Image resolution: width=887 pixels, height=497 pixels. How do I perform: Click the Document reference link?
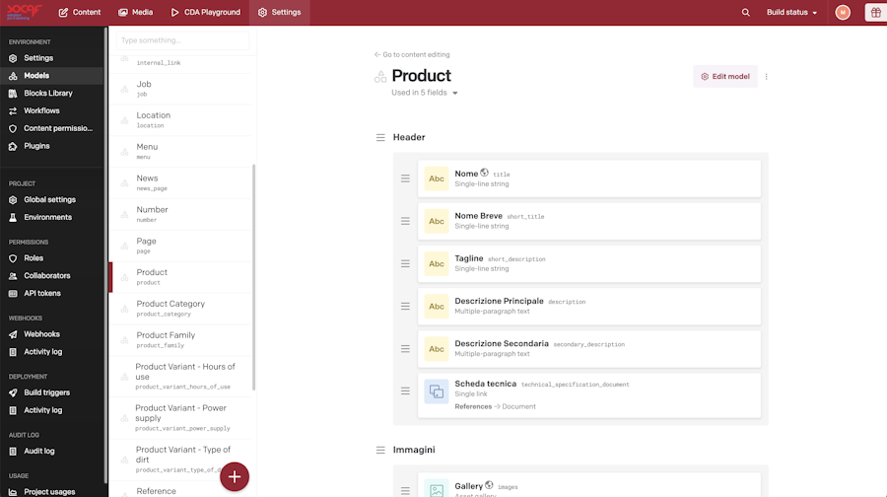(x=518, y=406)
